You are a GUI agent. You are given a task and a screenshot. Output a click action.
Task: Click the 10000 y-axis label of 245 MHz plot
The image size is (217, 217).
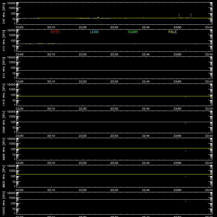tap(11, 3)
